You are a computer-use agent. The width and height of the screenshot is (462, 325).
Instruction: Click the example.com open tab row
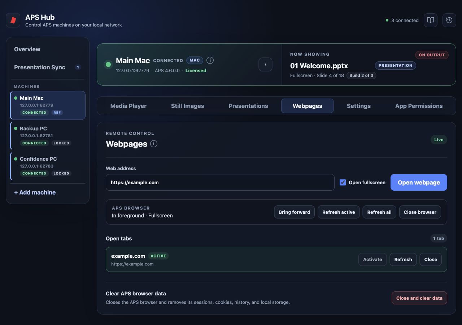276,259
